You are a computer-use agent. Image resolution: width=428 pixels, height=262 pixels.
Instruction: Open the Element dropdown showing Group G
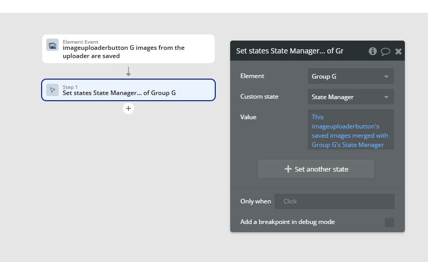[x=350, y=76]
